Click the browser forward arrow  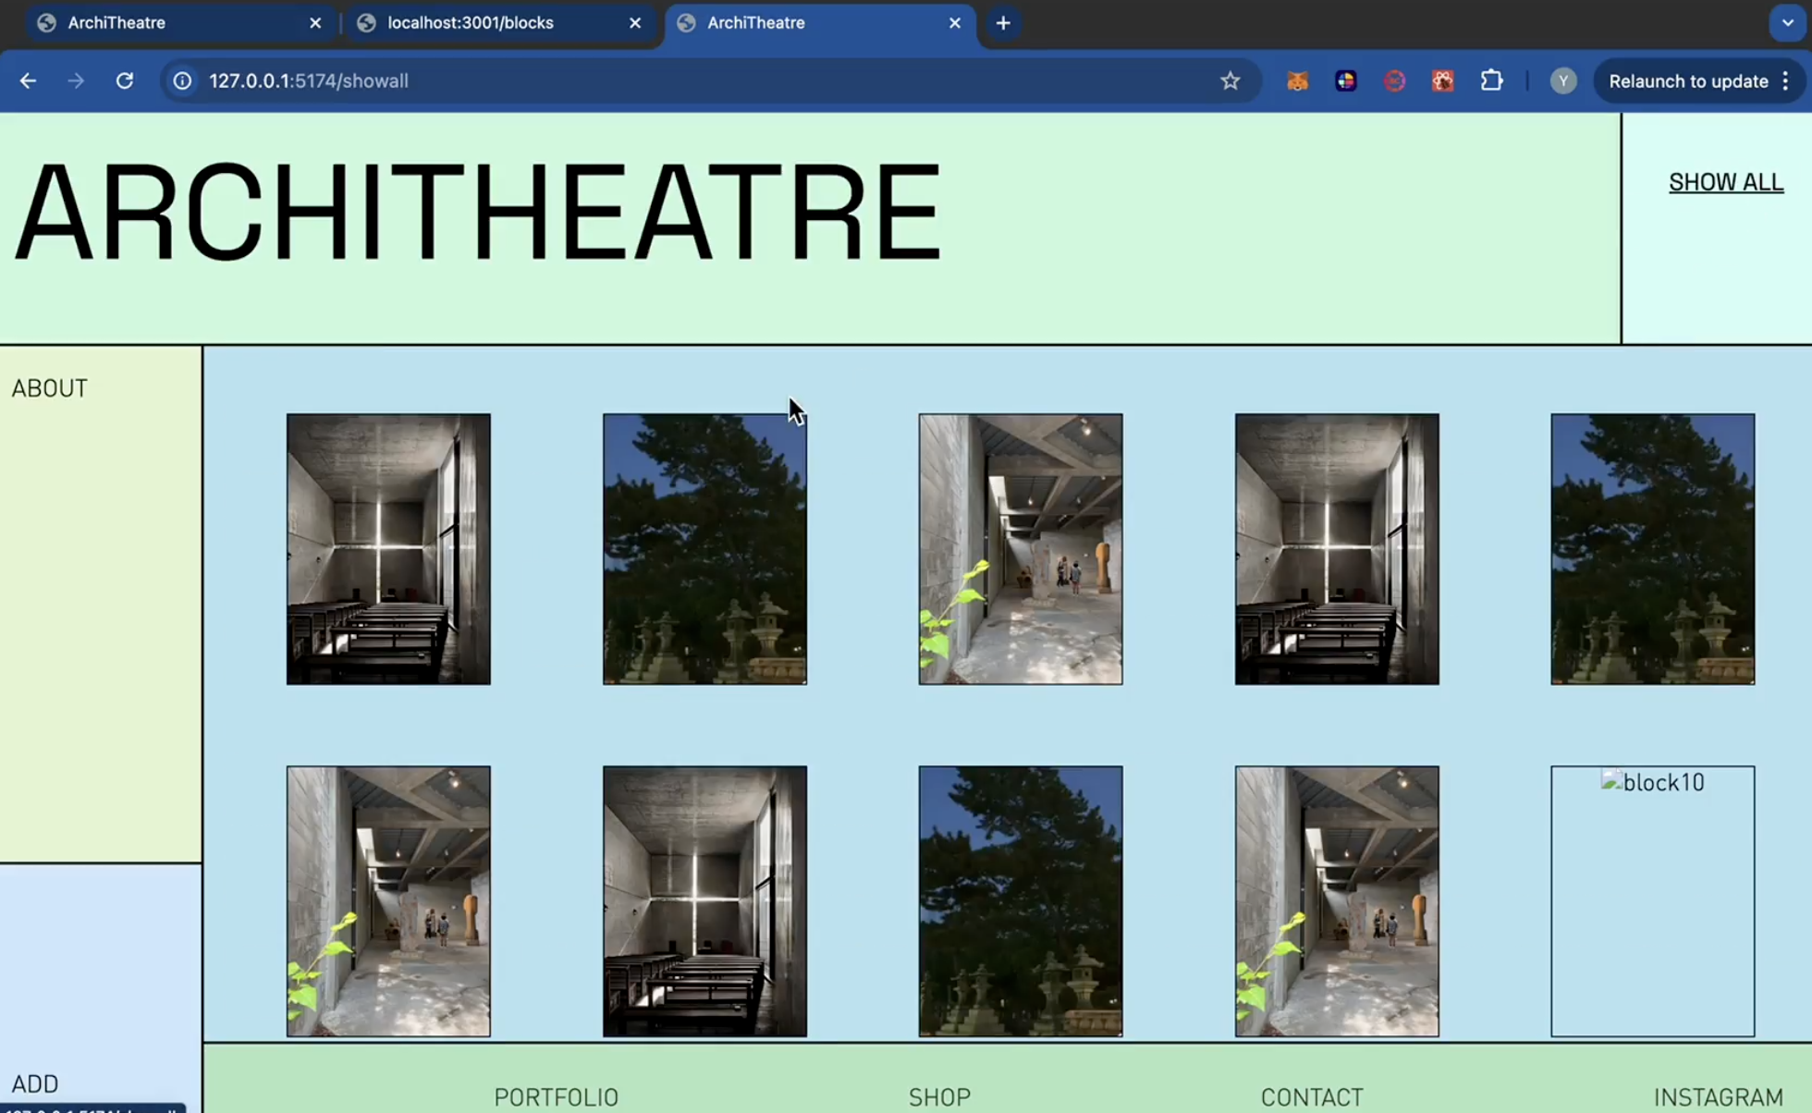(76, 81)
